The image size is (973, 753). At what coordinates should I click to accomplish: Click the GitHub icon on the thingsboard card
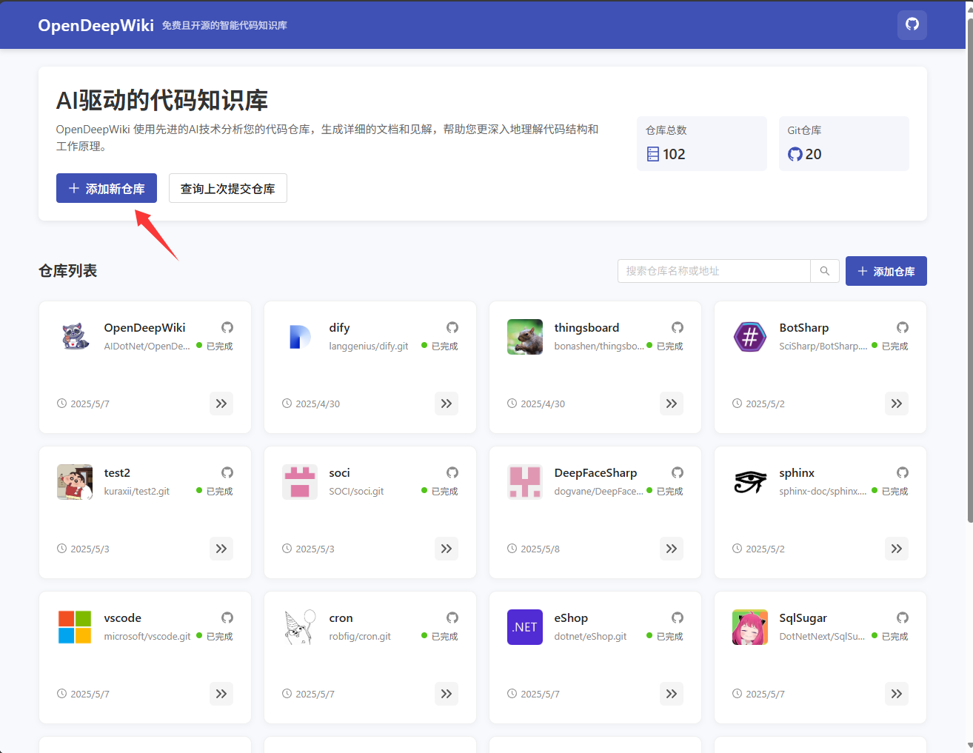pyautogui.click(x=677, y=327)
